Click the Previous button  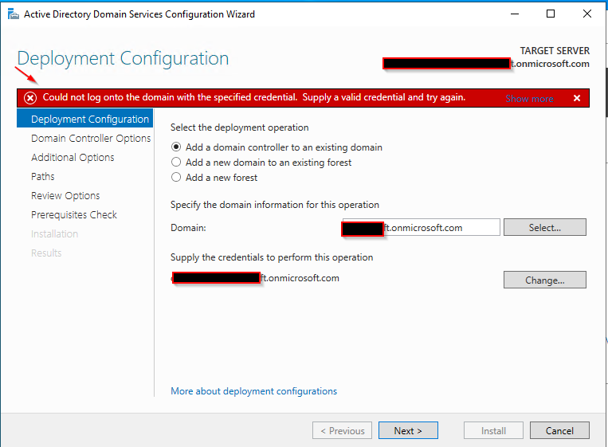pyautogui.click(x=342, y=430)
